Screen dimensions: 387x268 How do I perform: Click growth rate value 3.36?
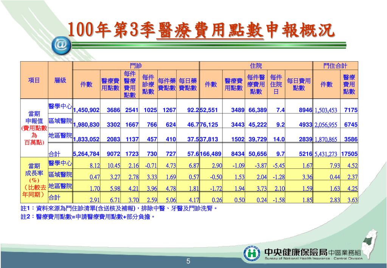pyautogui.click(x=307, y=177)
